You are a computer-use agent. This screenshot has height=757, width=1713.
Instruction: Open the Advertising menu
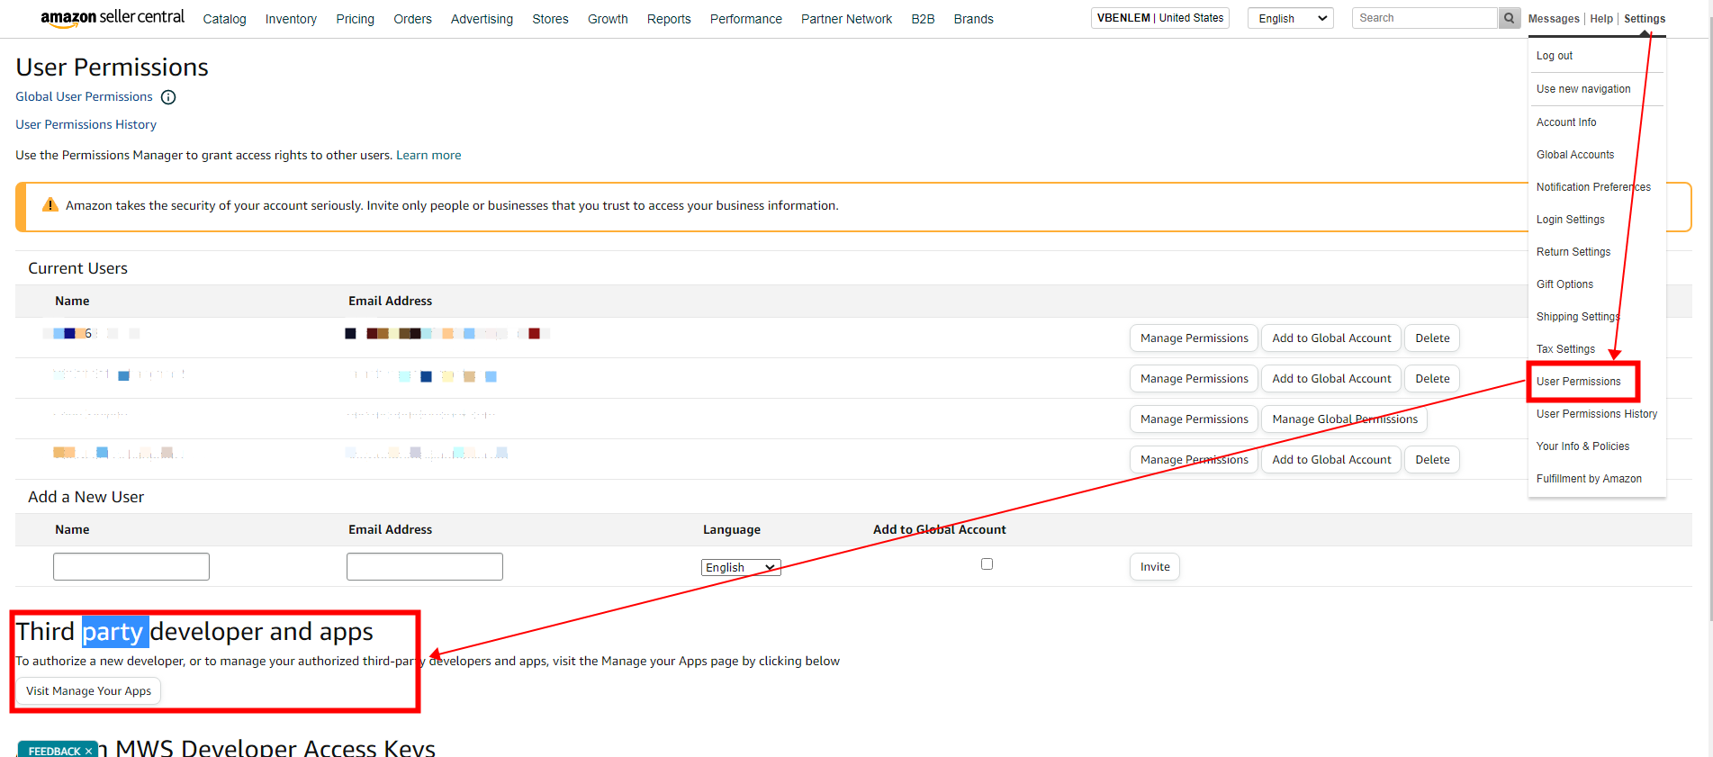(482, 19)
